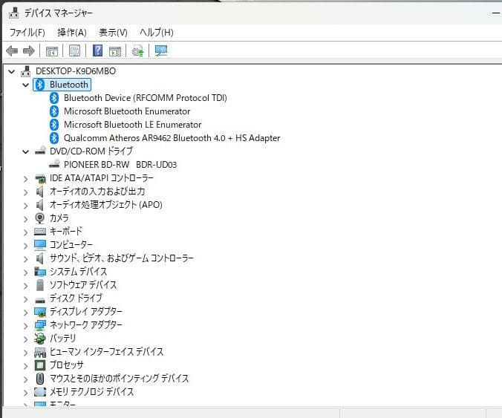Click the scan for hardware changes monitor icon

point(161,50)
